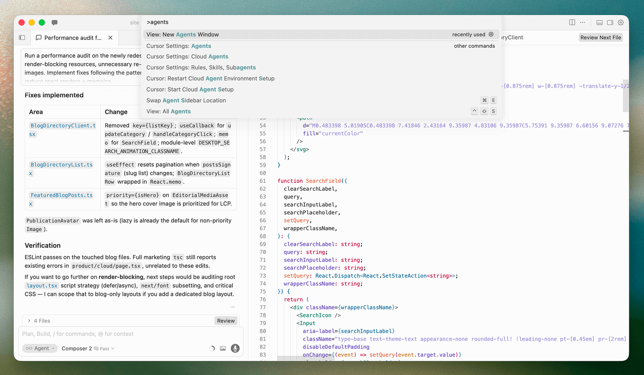Click the microphone voice input button
Screen dimensions: 644x375
235,348
